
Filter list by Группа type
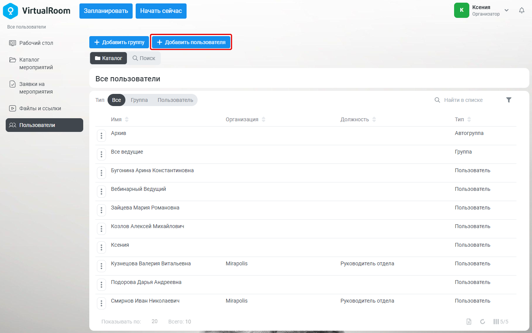tap(139, 100)
